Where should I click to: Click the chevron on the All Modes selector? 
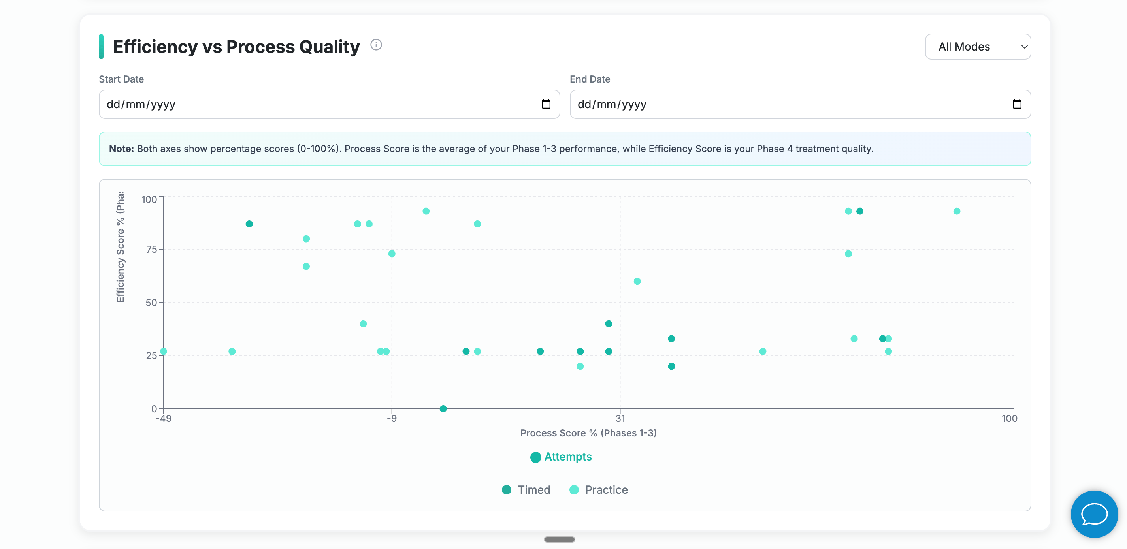pos(1024,46)
